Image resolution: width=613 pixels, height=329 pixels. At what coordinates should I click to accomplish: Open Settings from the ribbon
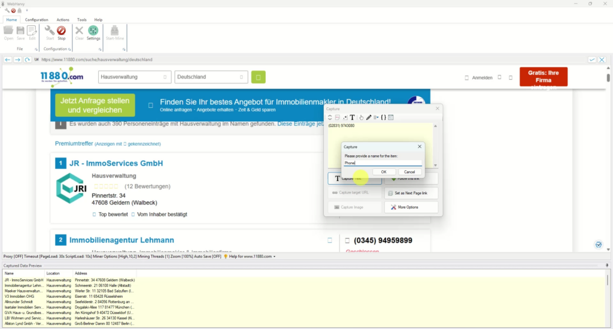pos(93,33)
